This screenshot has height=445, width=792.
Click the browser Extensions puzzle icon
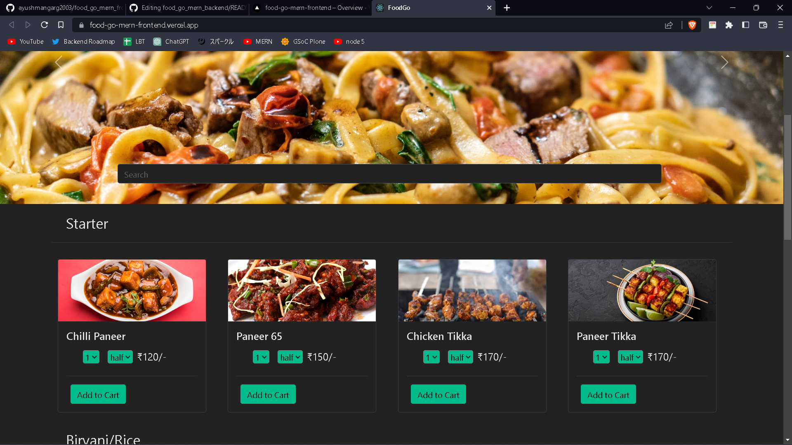pos(729,25)
